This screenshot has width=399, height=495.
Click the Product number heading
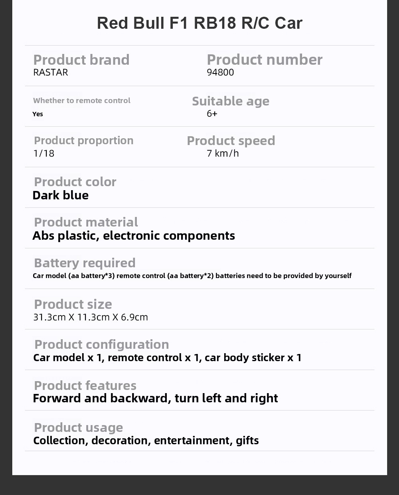pyautogui.click(x=265, y=60)
